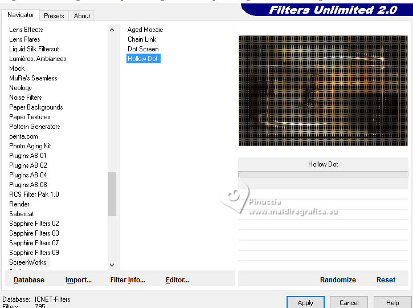Select Sapphire Filters 09 category
This screenshot has width=413, height=308.
pos(34,253)
